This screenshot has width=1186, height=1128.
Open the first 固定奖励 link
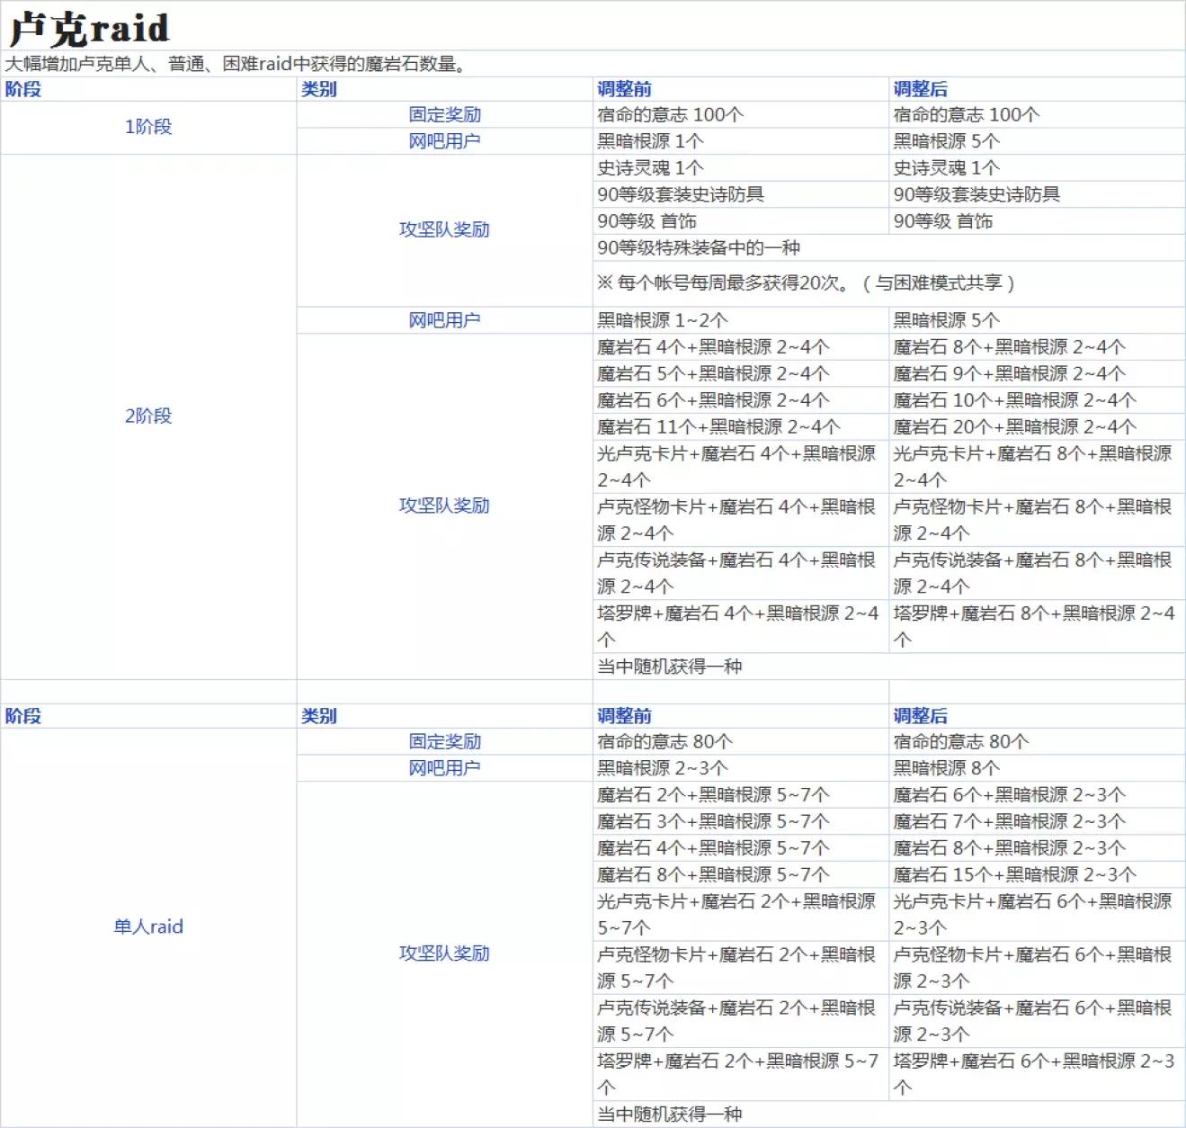click(446, 113)
